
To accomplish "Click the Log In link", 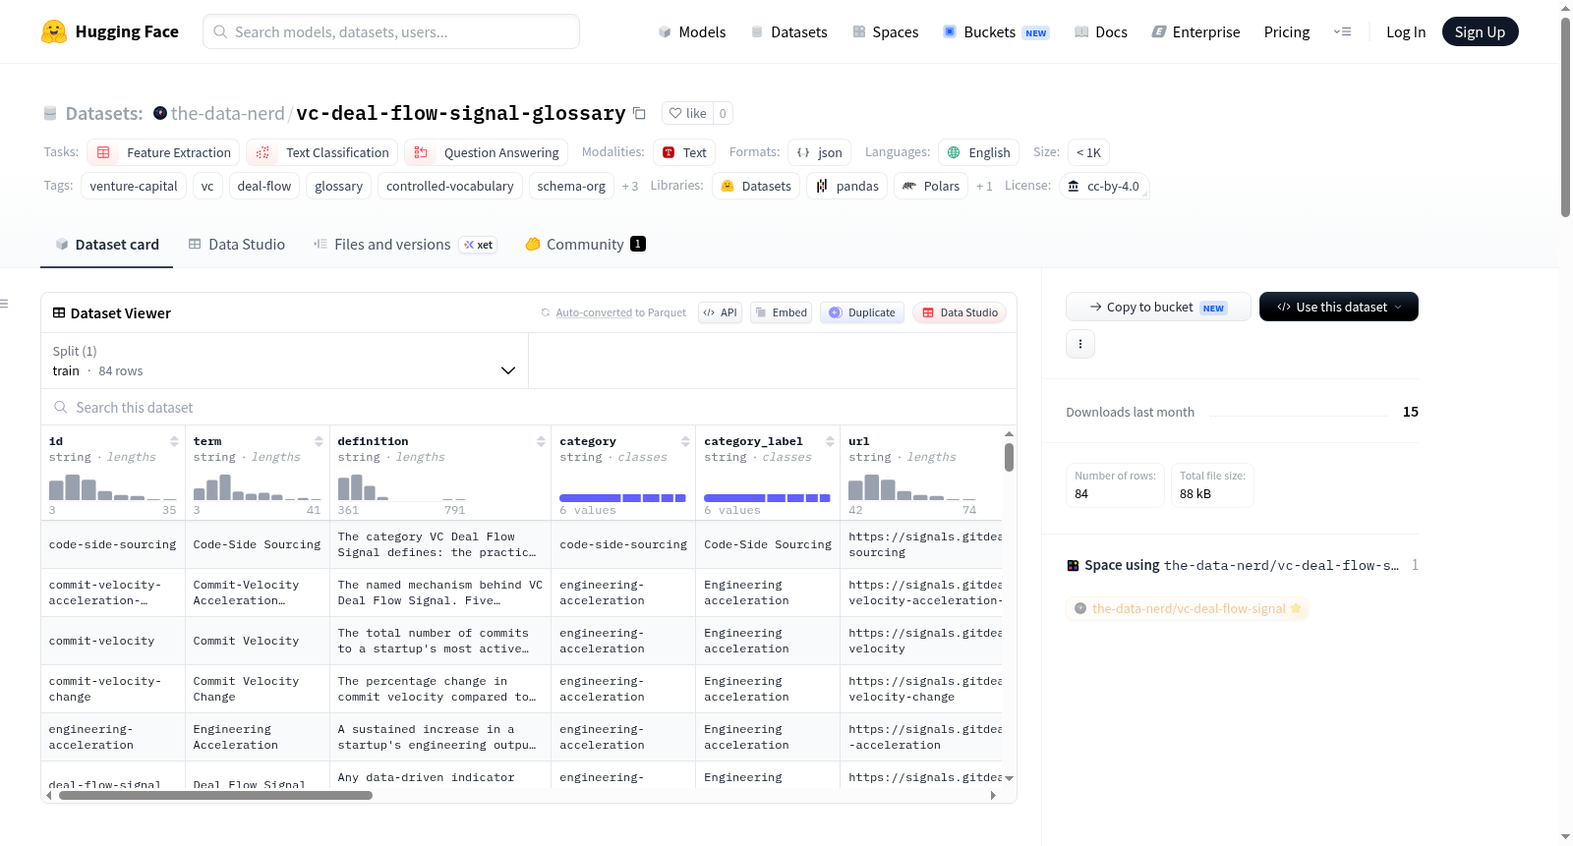I will pos(1406,31).
